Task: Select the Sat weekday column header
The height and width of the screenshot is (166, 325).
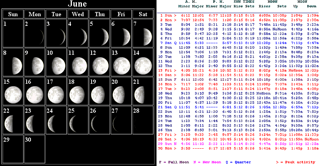Action: pos(143,14)
